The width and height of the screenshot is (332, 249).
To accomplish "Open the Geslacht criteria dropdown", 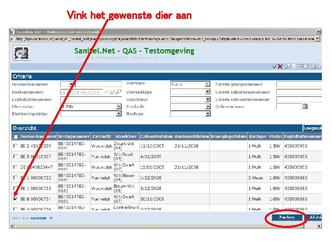I will click(x=207, y=107).
